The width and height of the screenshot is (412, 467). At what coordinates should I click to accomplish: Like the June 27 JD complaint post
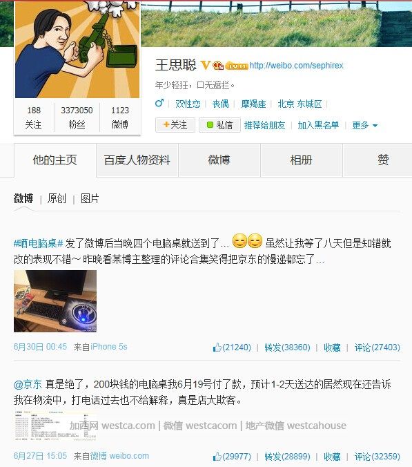(232, 456)
